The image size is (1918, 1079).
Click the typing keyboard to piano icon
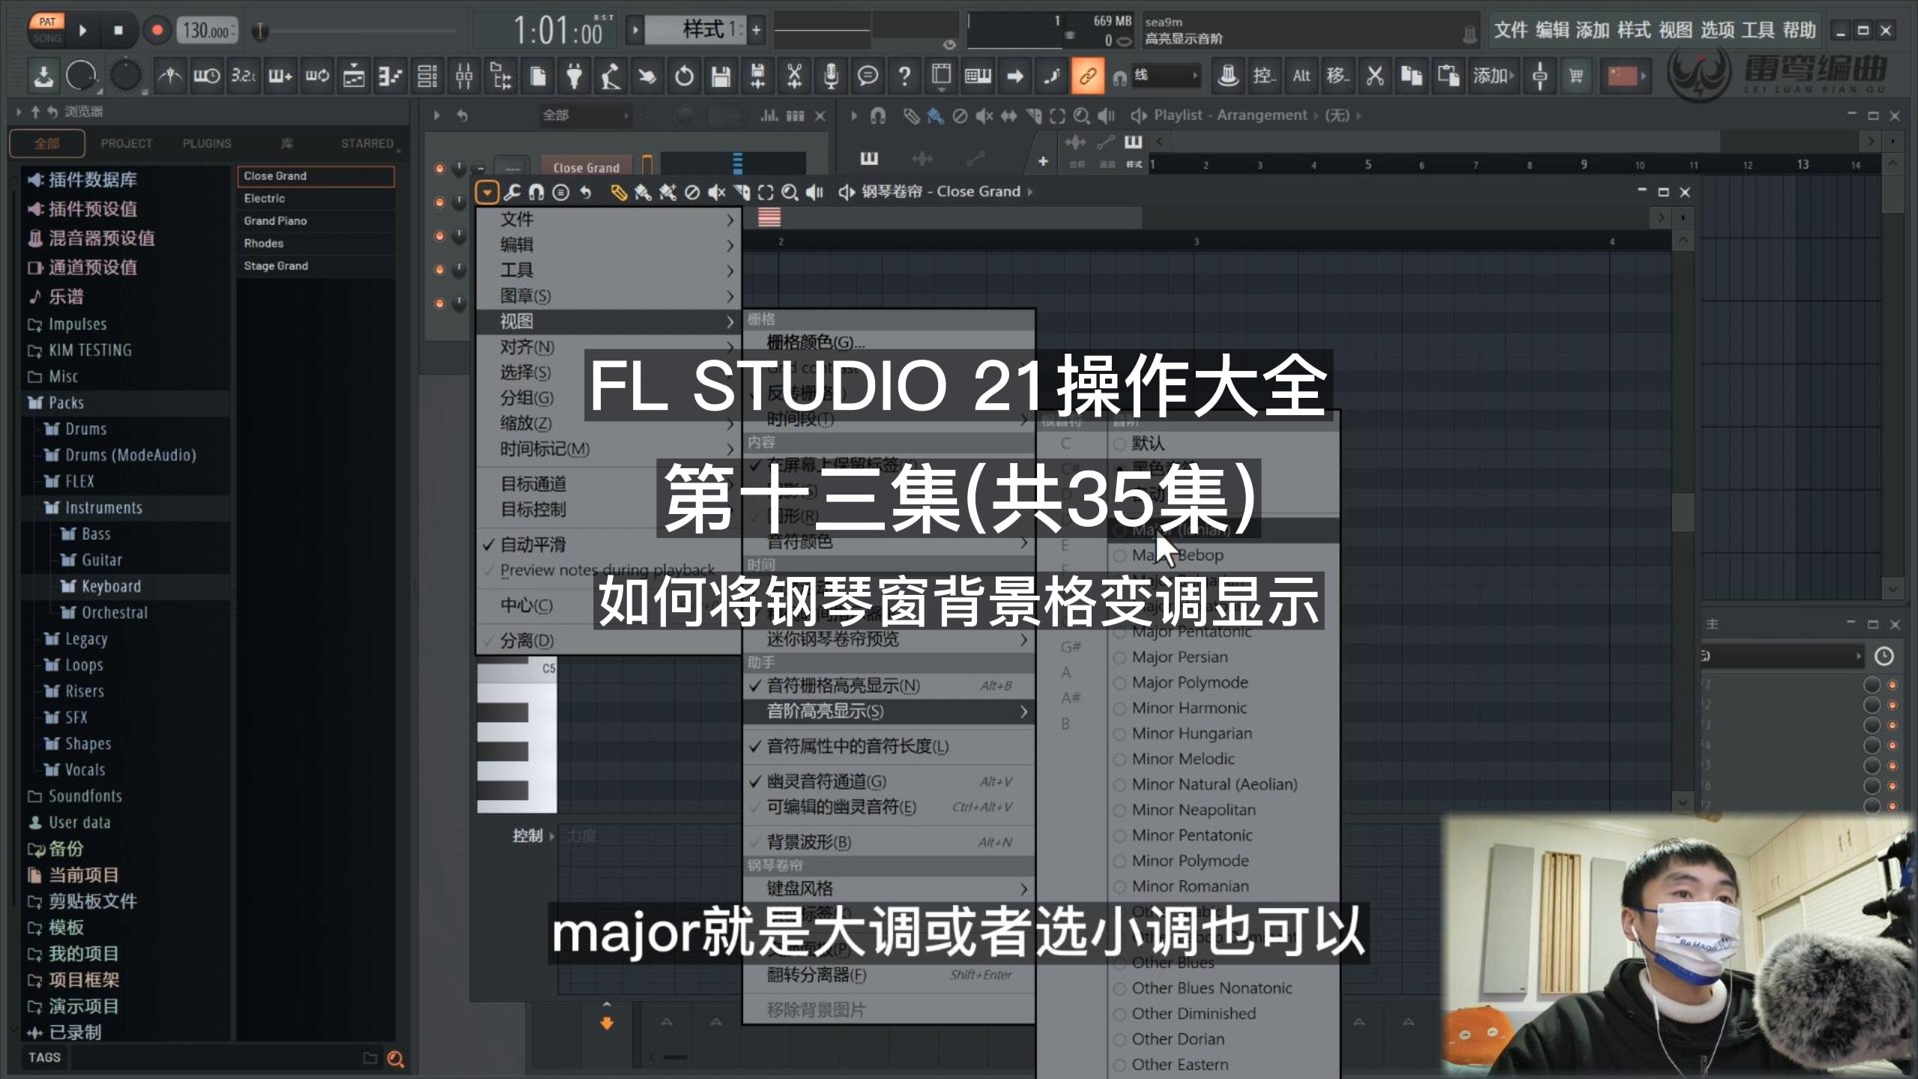[978, 76]
